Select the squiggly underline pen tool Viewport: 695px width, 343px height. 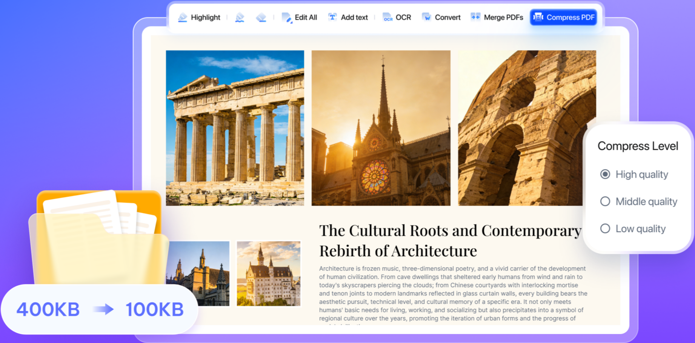pos(240,17)
